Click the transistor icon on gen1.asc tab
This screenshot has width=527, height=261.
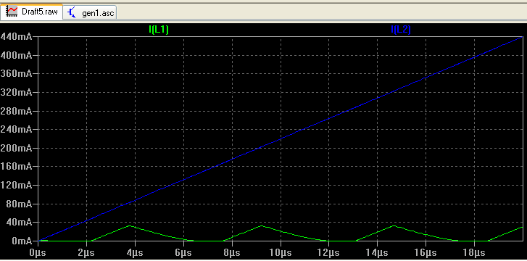click(x=72, y=13)
